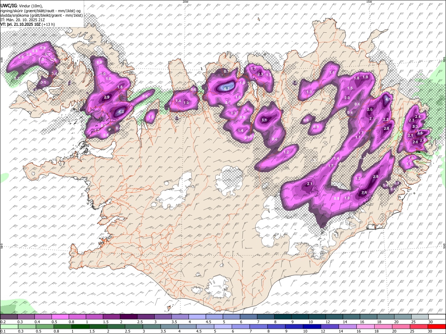Pick the bright pink 0.5 swatch, upper legend row
Image resolution: width=446 pixels, height=334 pixels.
60,317
